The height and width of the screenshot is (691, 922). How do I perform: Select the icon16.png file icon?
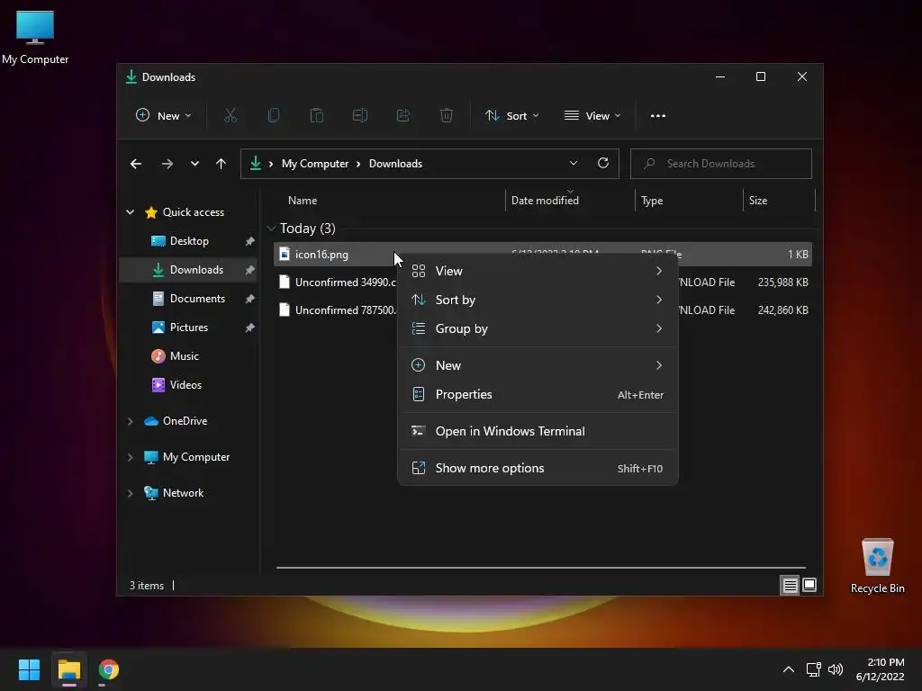click(x=285, y=255)
